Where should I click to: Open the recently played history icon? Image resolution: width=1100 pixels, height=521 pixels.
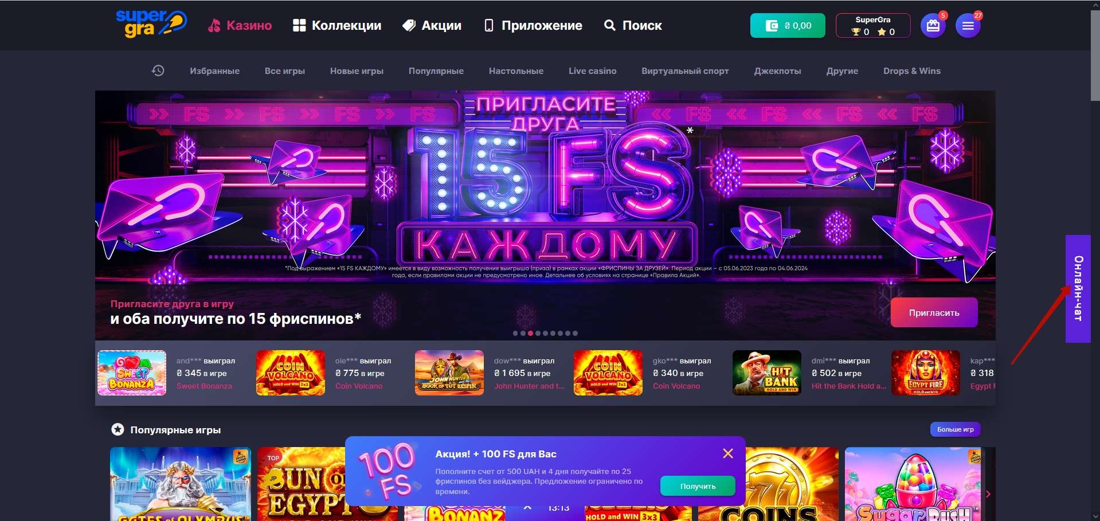click(x=158, y=70)
